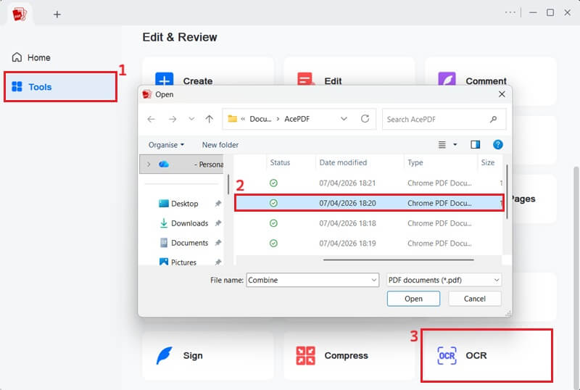Refresh the AcePDF folder listing
The image size is (580, 390).
pos(365,119)
